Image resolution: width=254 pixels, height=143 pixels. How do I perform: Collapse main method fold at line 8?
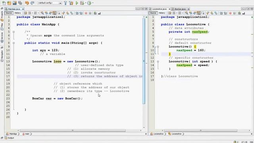(x=14, y=43)
